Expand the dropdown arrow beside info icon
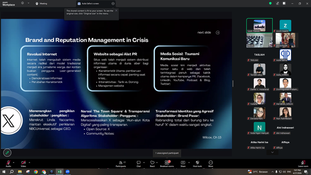This screenshot has width=311, height=175. click(x=28, y=3)
